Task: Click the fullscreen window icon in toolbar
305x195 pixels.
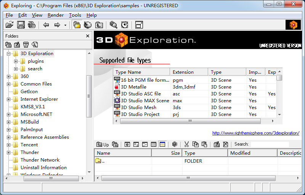Action: (139, 25)
